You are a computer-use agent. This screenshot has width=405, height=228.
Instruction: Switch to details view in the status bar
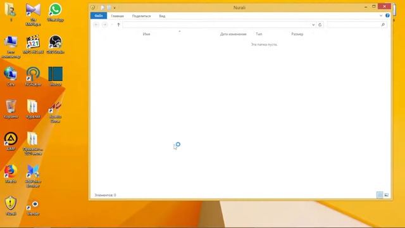[x=380, y=195]
